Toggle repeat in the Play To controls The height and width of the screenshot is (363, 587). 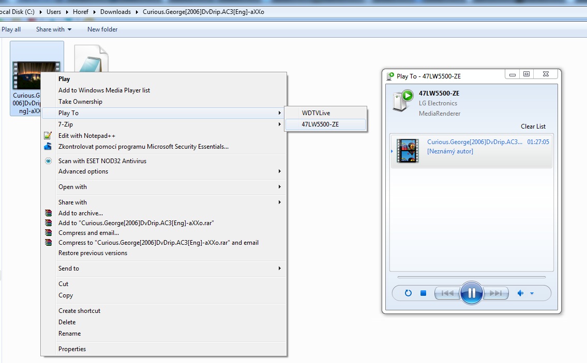tap(408, 293)
